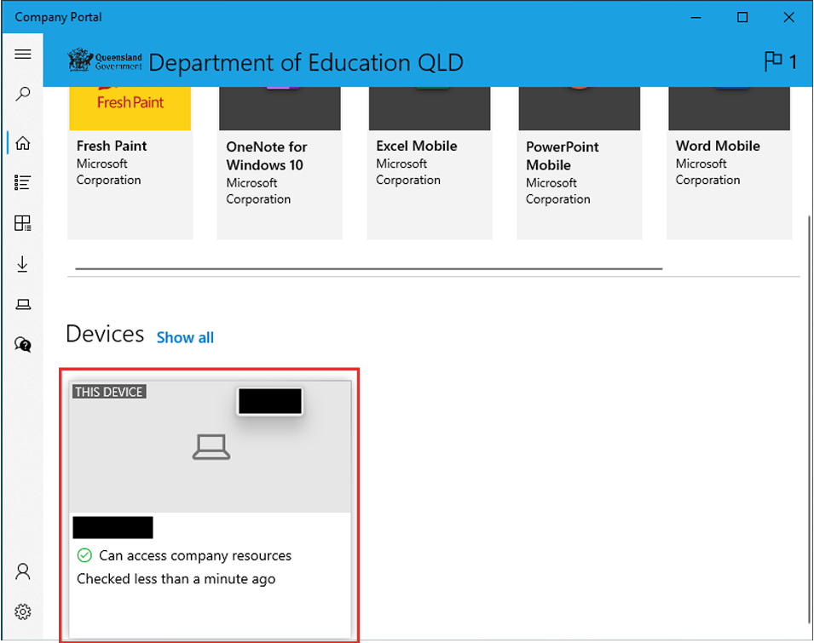Click the green compliance checkmark icon

(x=84, y=555)
